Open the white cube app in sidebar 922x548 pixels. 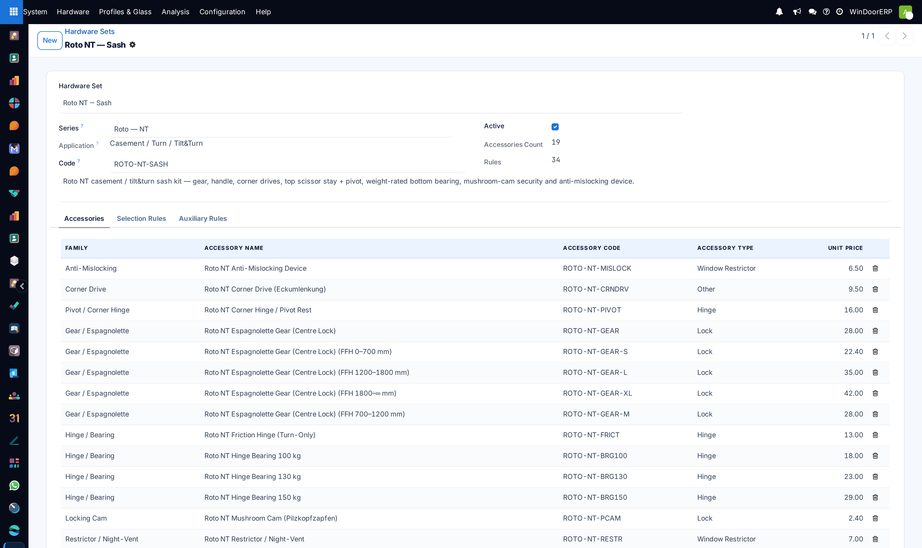(14, 261)
